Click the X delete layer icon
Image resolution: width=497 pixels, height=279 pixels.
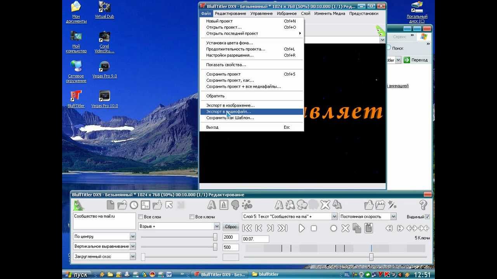pos(325,205)
